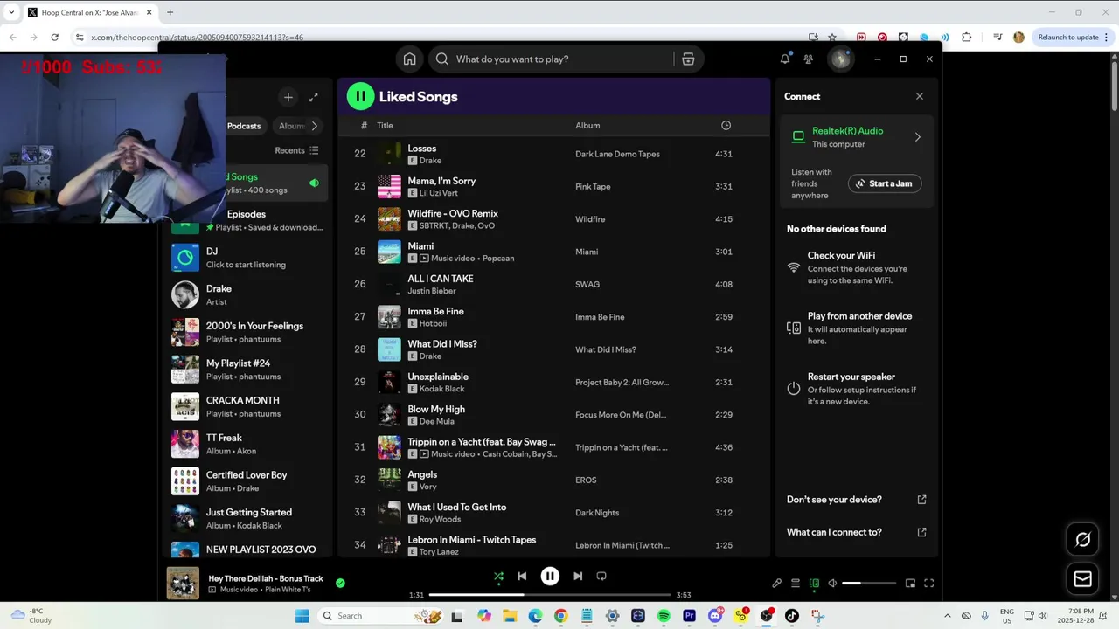Close the Connect panel
This screenshot has width=1119, height=629.
[x=919, y=96]
